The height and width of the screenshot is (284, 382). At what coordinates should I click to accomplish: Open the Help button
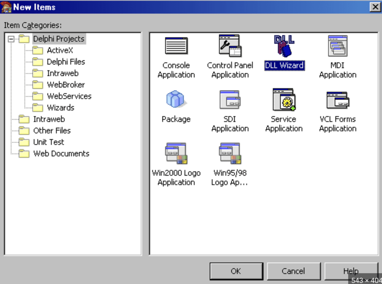tap(351, 271)
